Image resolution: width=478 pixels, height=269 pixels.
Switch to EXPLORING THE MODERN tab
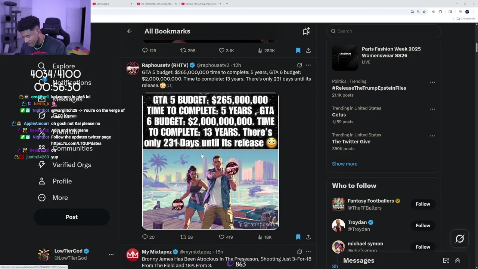tap(157, 4)
